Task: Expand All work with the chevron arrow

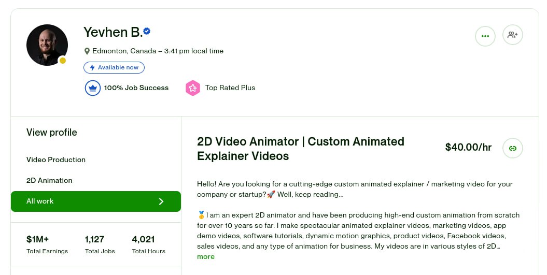Action: tap(161, 201)
